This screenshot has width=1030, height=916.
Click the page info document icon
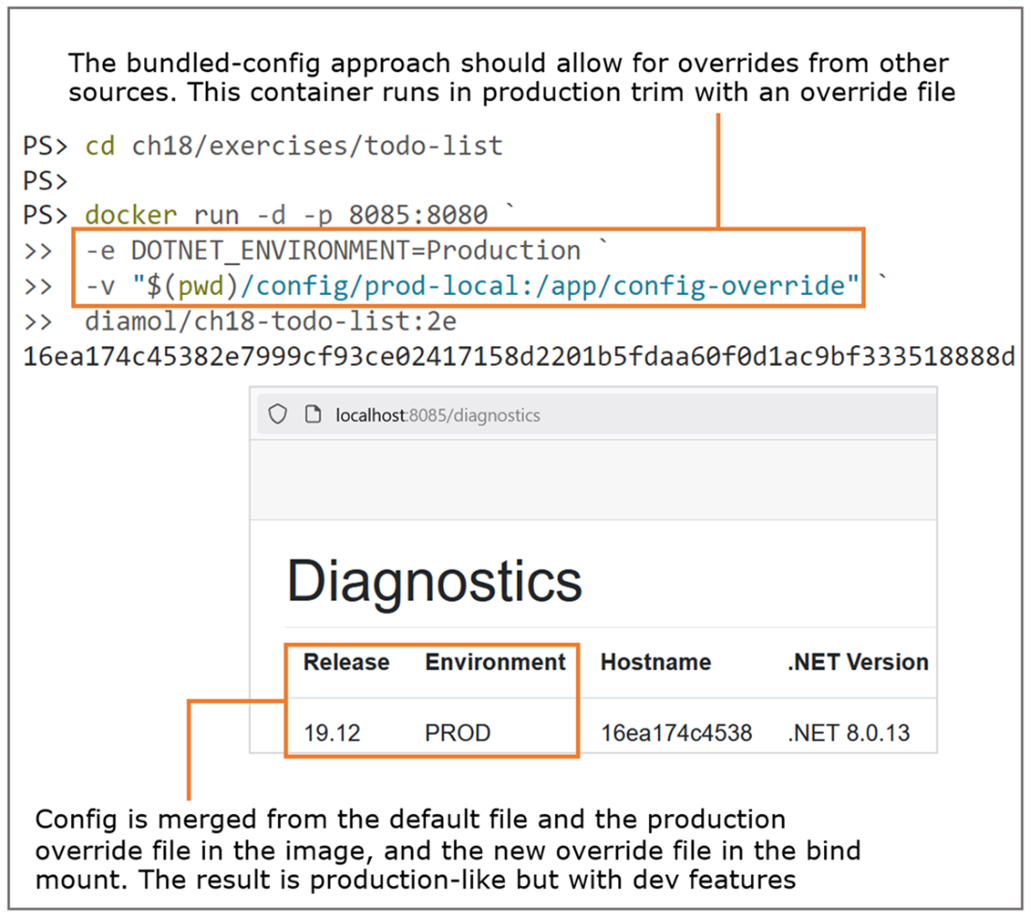[314, 414]
